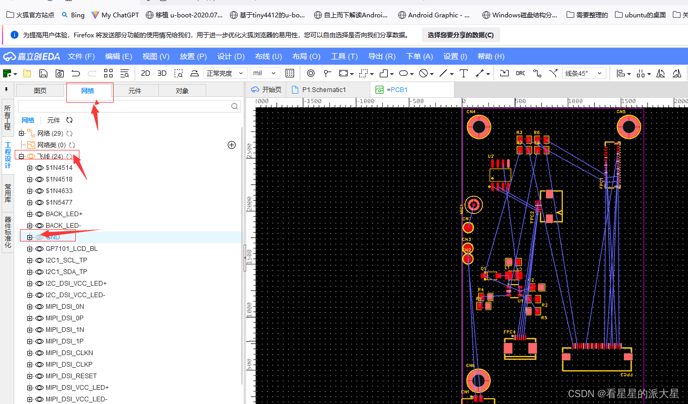The image size is (688, 404).
Task: Select the line drawing tool
Action: tap(443, 73)
